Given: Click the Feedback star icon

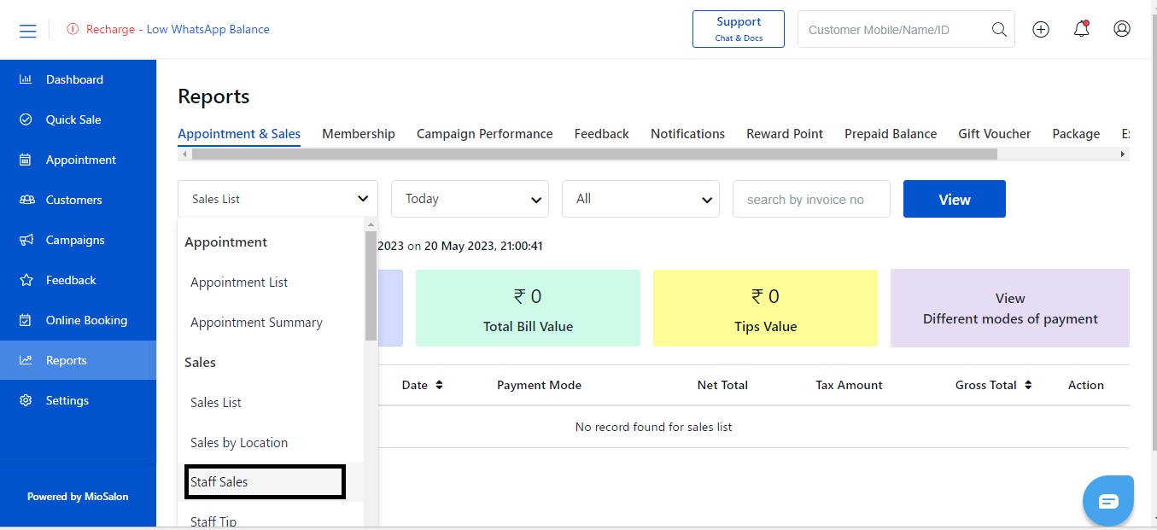Looking at the screenshot, I should click(26, 280).
